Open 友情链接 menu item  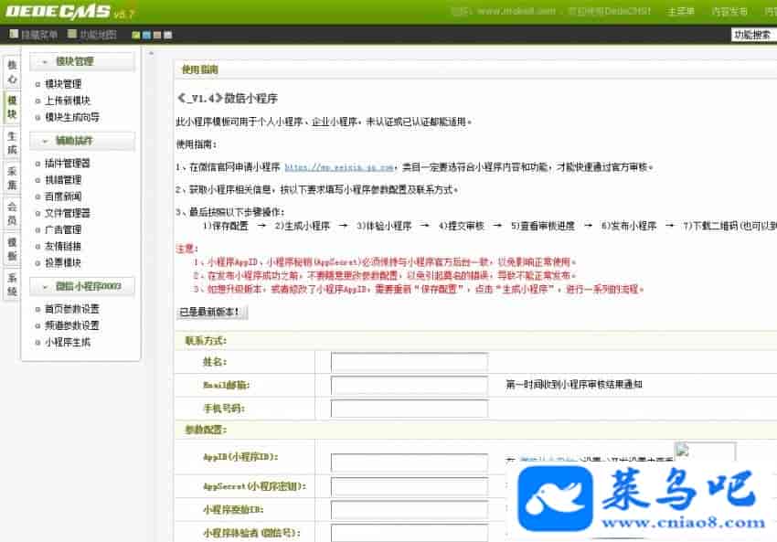(x=63, y=246)
